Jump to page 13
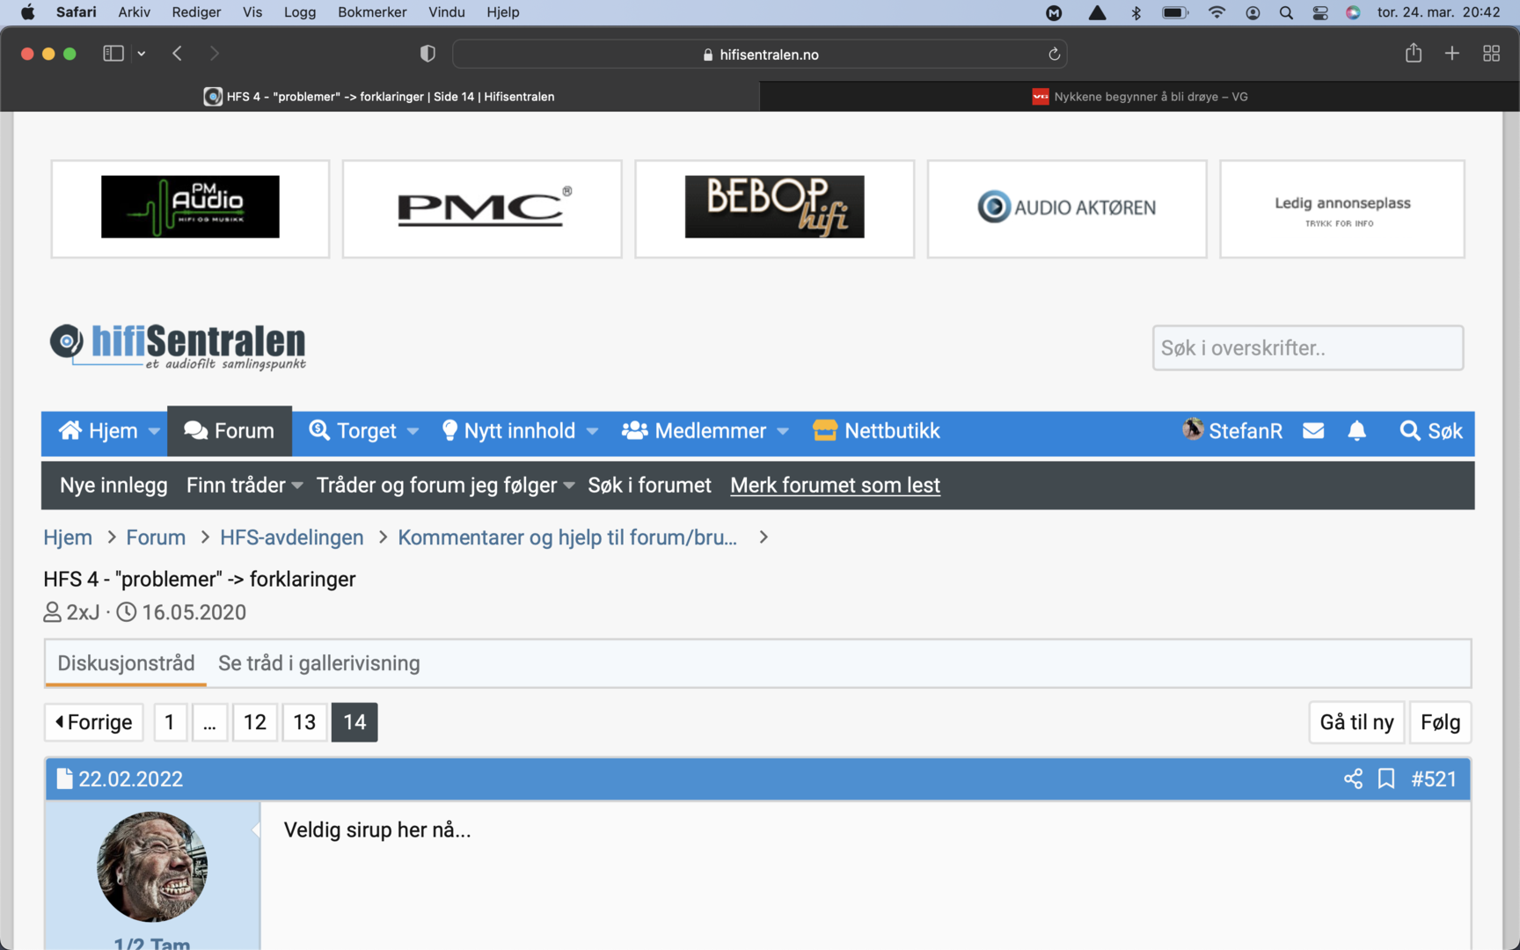 (304, 722)
